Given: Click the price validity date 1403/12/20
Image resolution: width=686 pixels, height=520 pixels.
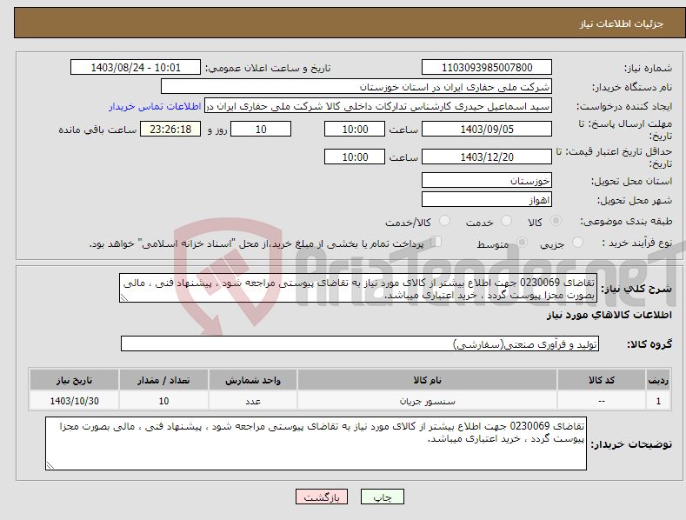Looking at the screenshot, I should (487, 157).
